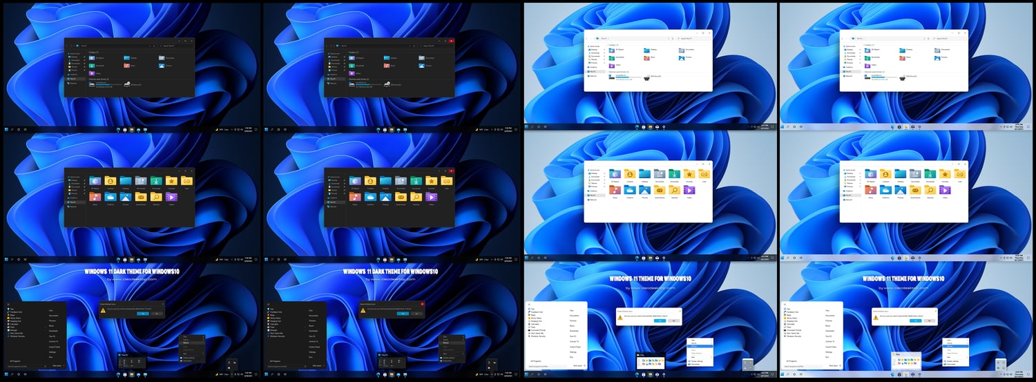Image resolution: width=1036 pixels, height=382 pixels.
Task: Click search box in dark red-close This PC window
Action: coord(438,46)
